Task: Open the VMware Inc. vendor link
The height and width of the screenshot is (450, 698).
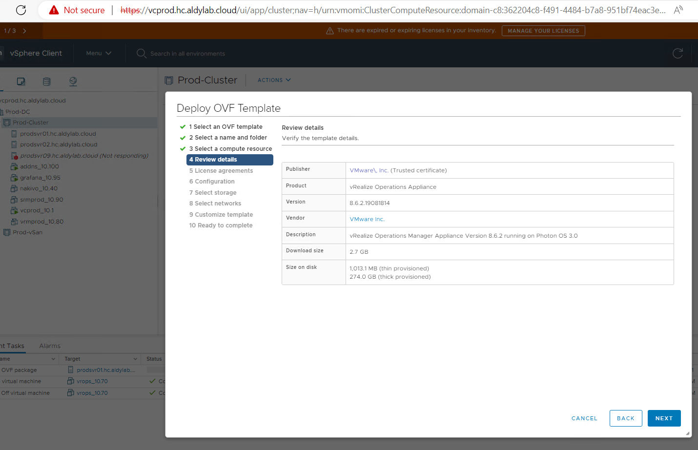Action: [x=367, y=219]
